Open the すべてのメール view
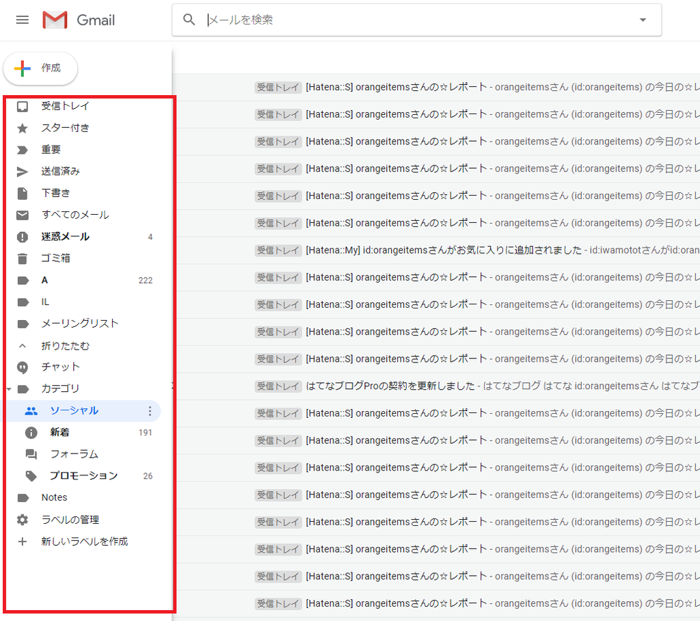Image resolution: width=700 pixels, height=621 pixels. pyautogui.click(x=75, y=215)
